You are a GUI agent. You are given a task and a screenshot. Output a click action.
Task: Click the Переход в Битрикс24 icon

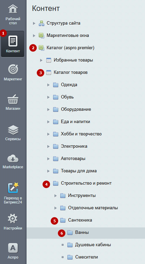click(x=13, y=188)
